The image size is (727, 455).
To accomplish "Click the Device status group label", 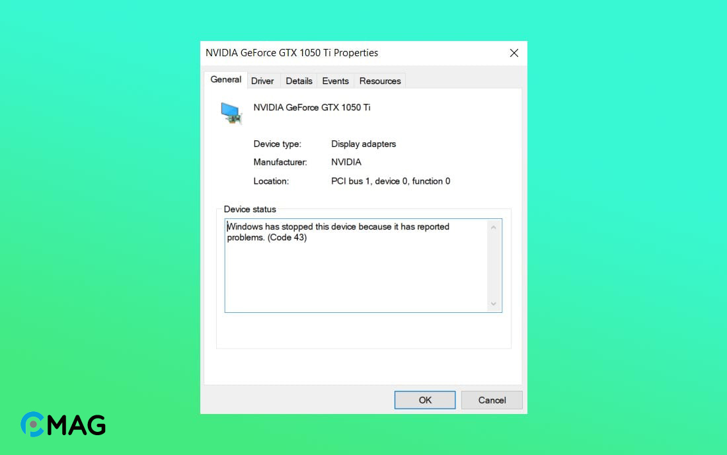I will pyautogui.click(x=249, y=209).
